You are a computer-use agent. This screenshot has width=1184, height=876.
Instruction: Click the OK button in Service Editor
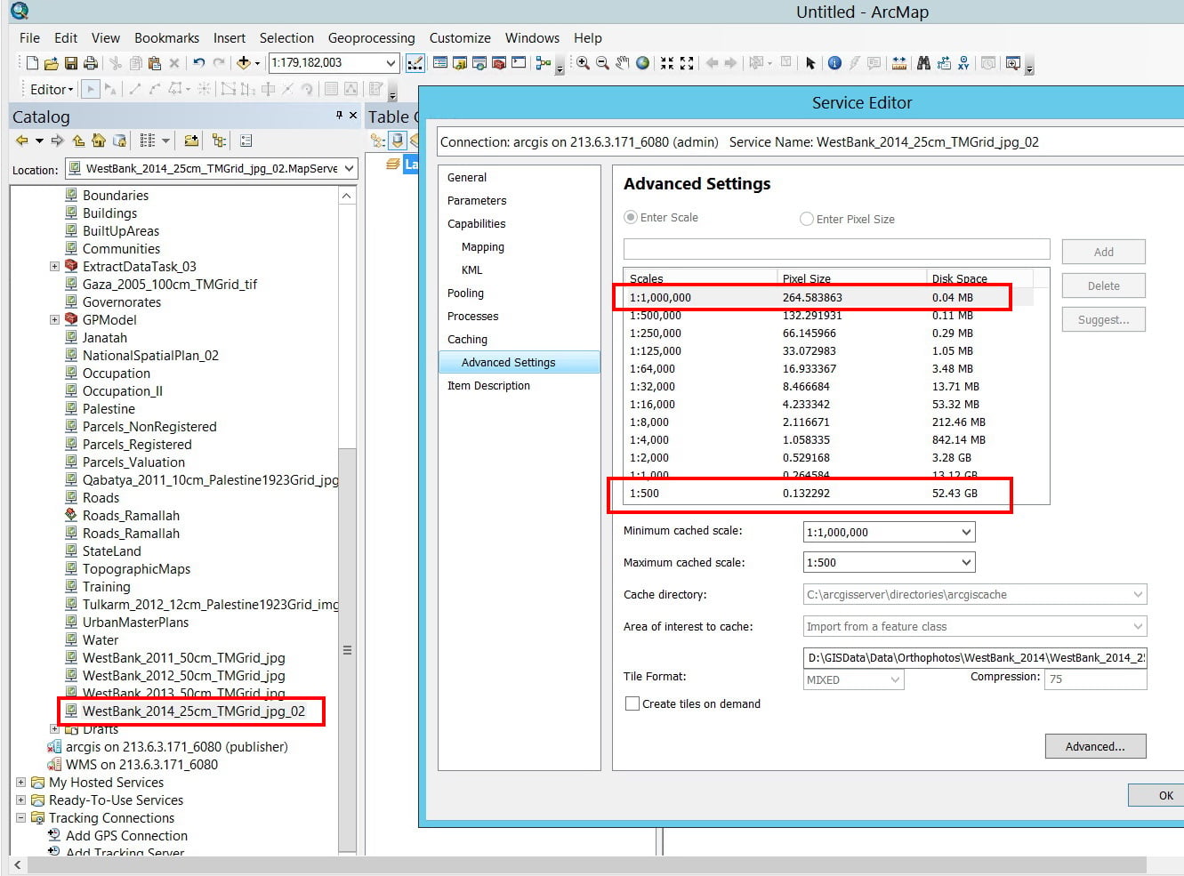coord(1165,795)
